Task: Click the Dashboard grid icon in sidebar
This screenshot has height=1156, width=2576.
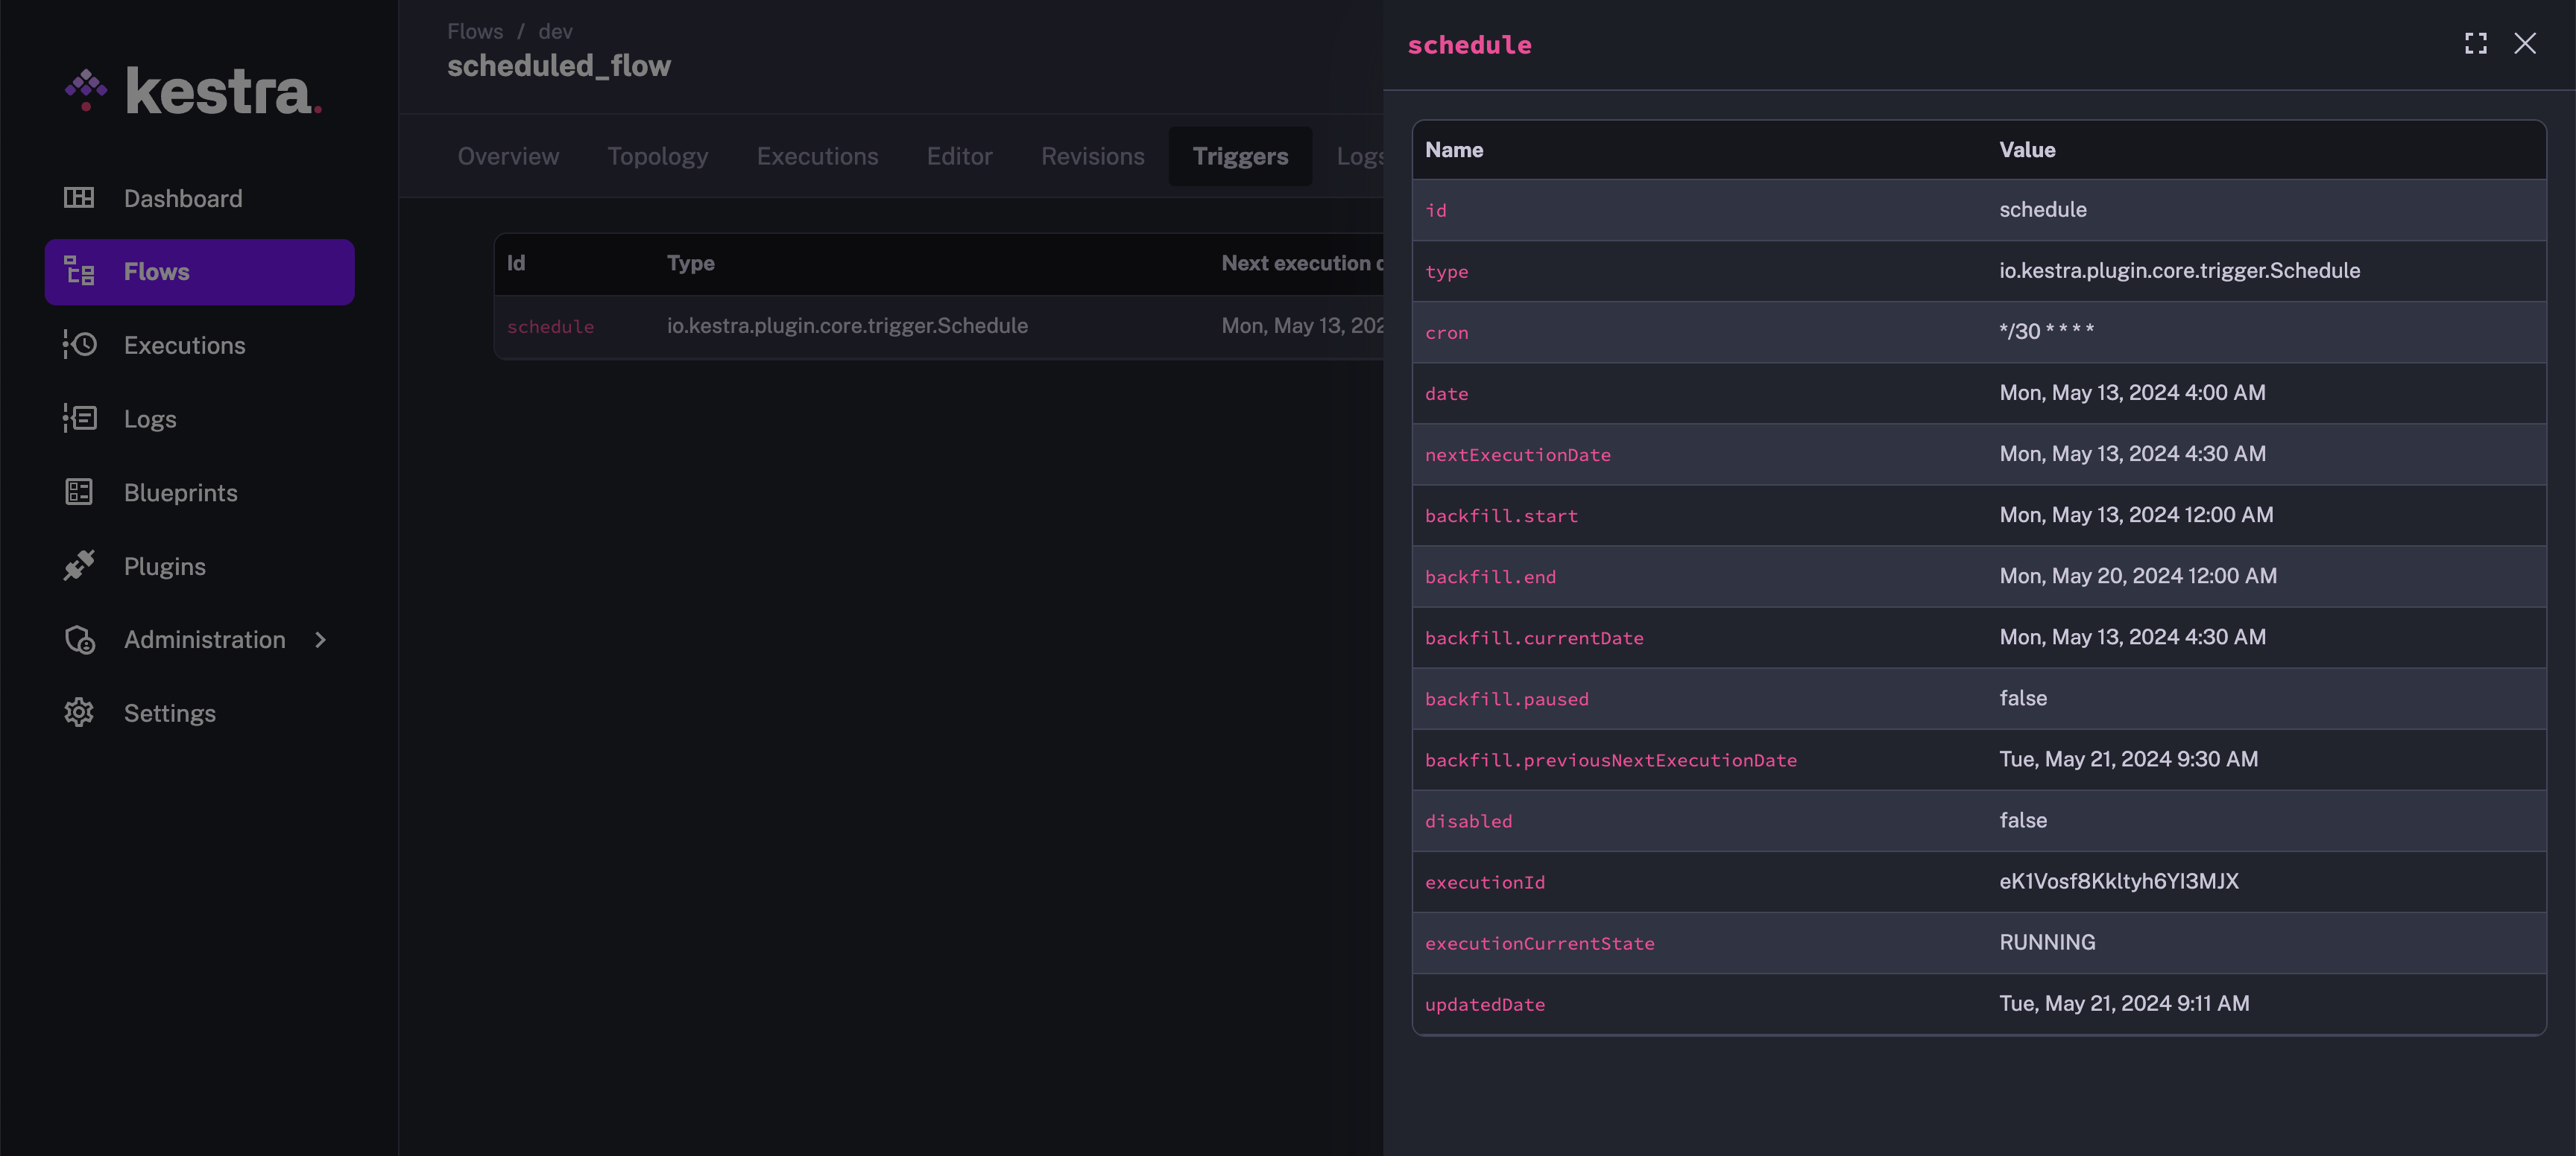Action: (x=79, y=198)
